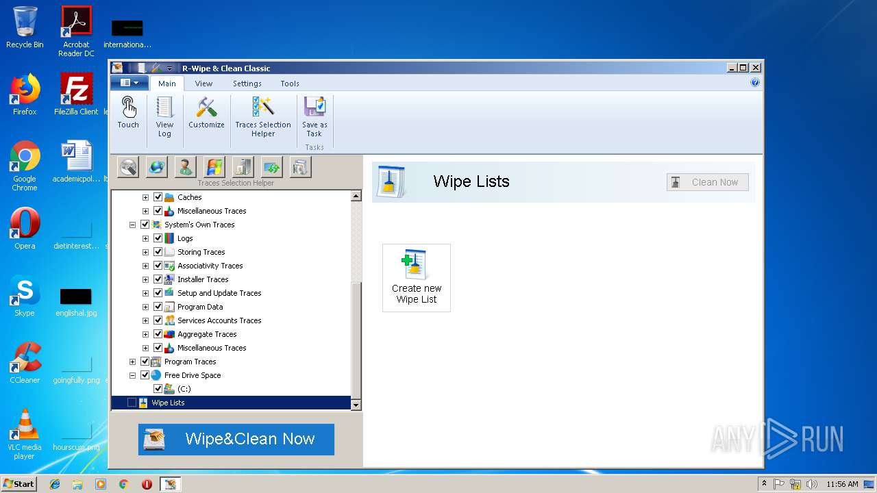This screenshot has height=493, width=877.
Task: Expand the Setup and Update Traces node
Action: coord(145,293)
